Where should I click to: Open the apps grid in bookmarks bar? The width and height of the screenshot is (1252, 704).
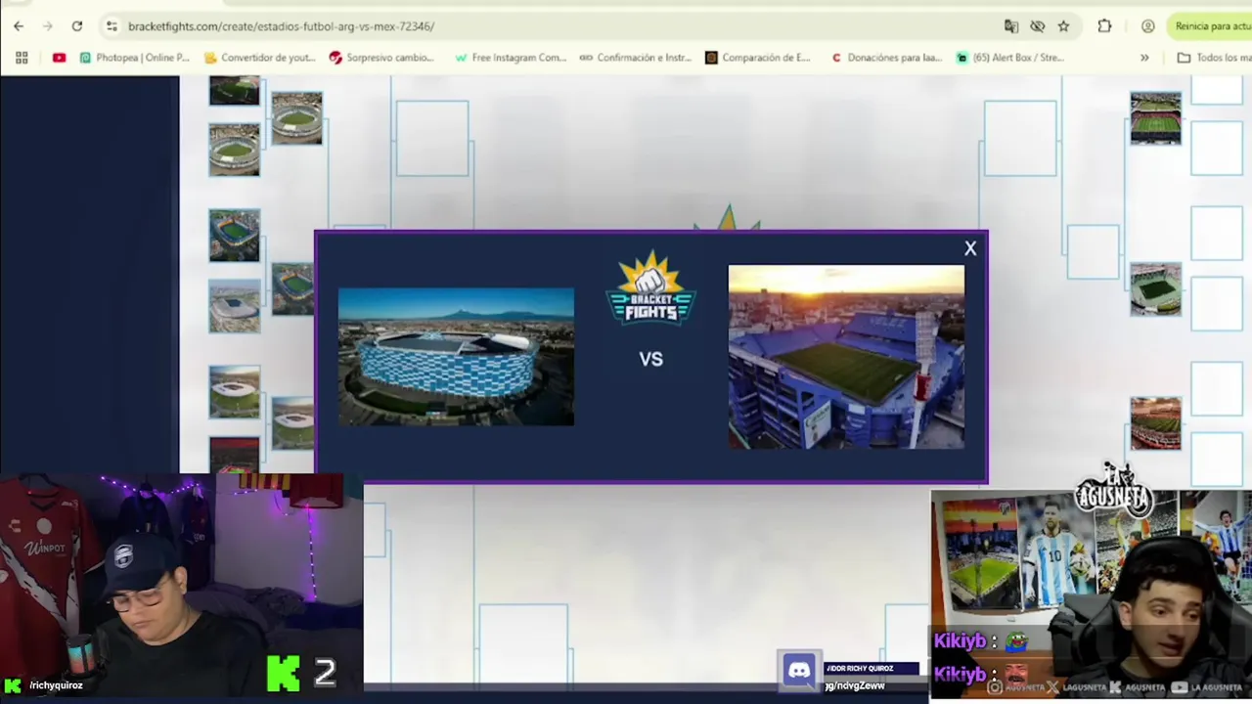click(x=22, y=58)
